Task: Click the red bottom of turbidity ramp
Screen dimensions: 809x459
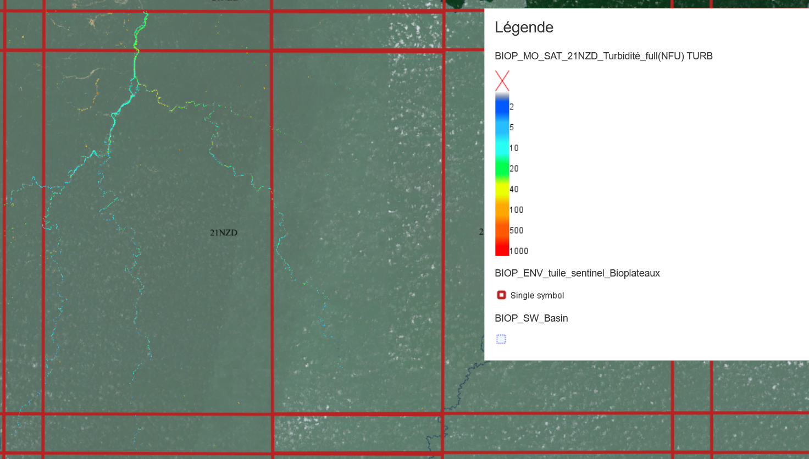Action: 502,251
